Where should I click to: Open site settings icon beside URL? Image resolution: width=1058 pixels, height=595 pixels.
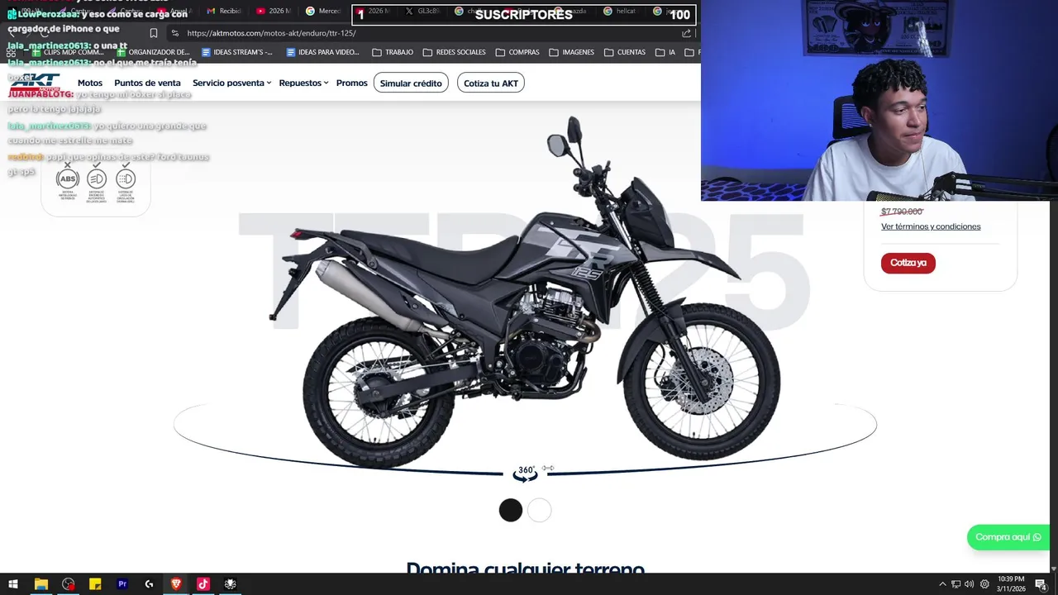click(x=174, y=33)
